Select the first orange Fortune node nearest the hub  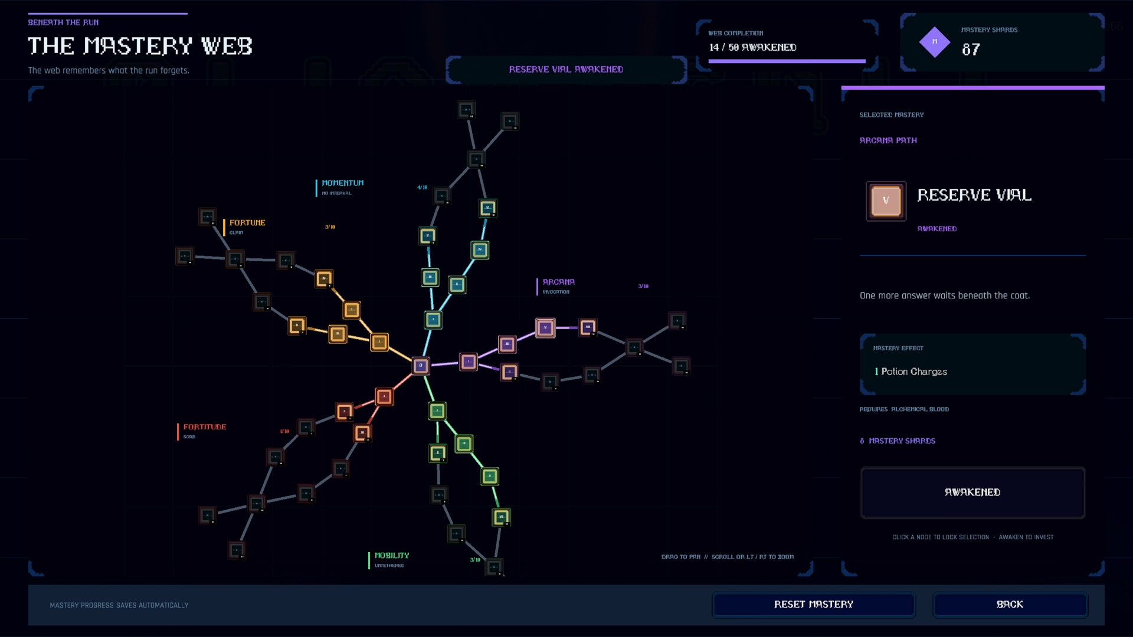(x=379, y=342)
